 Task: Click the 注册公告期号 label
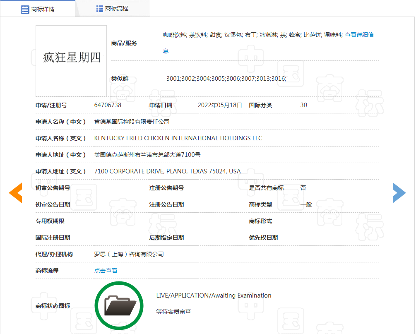pyautogui.click(x=167, y=188)
